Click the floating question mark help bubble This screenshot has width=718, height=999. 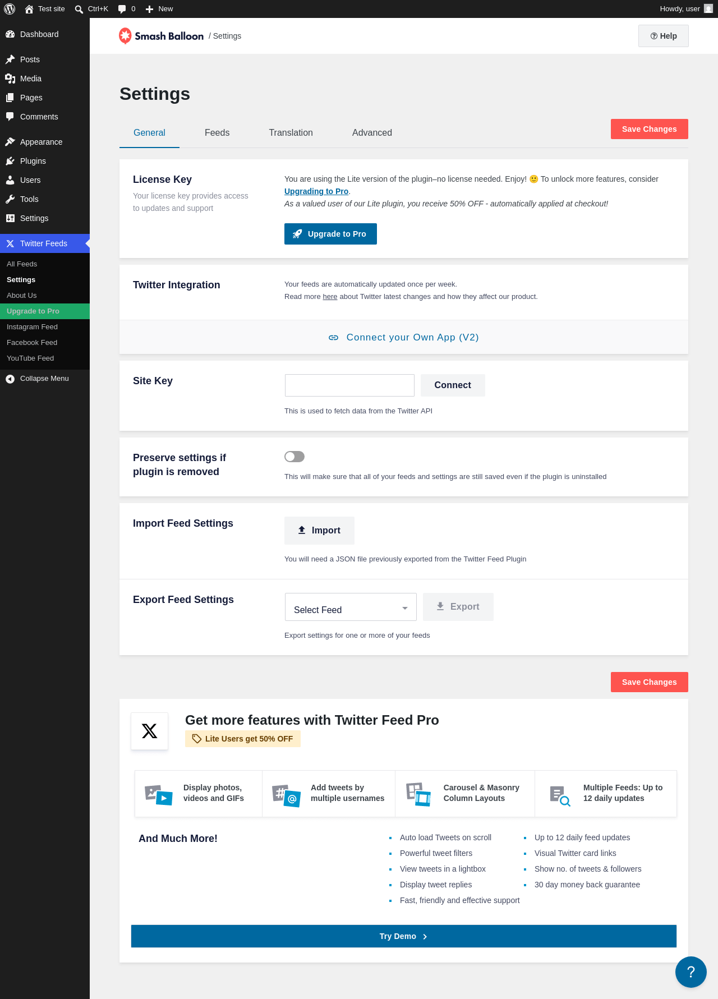(691, 972)
